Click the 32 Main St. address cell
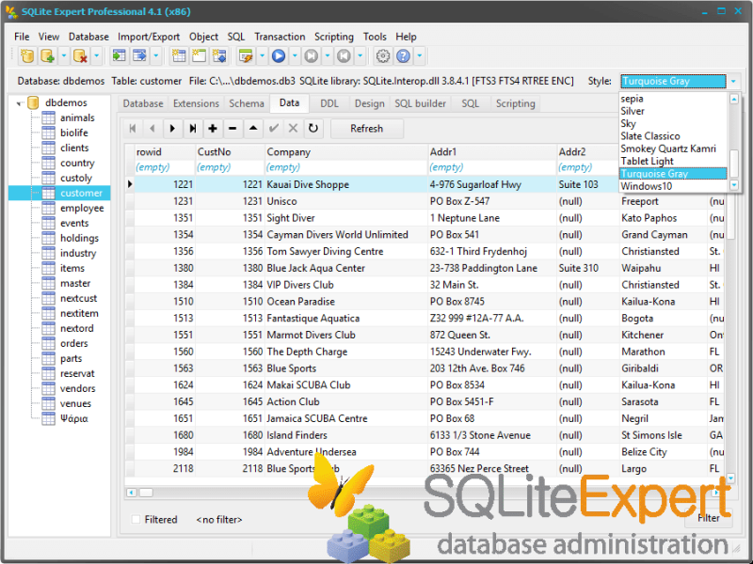This screenshot has height=564, width=753. coord(492,285)
